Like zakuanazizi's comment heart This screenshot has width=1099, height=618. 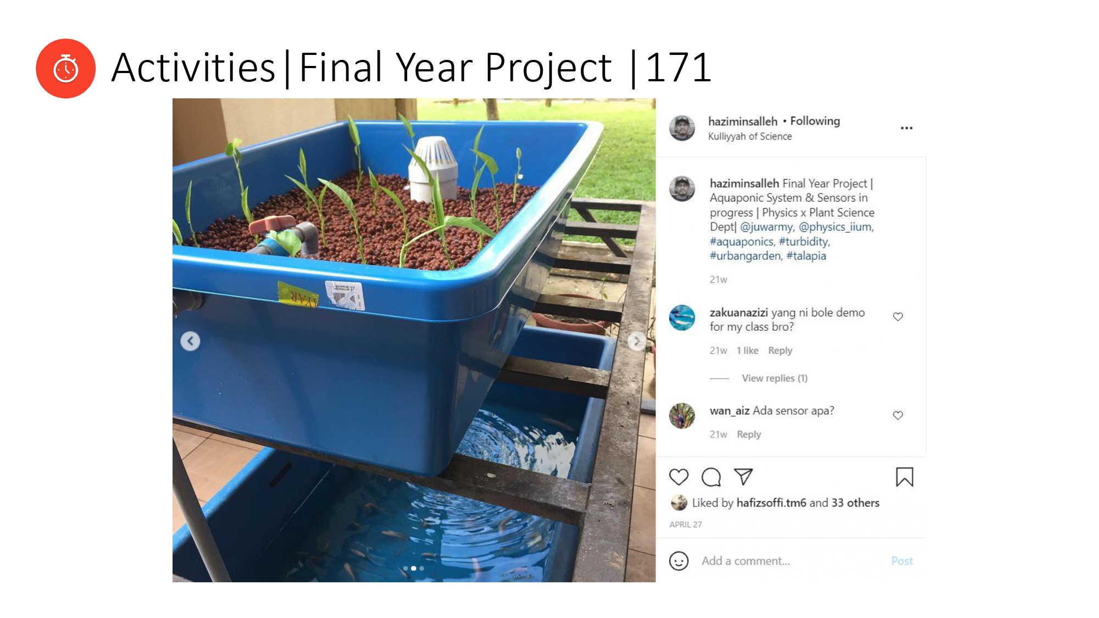pos(898,316)
